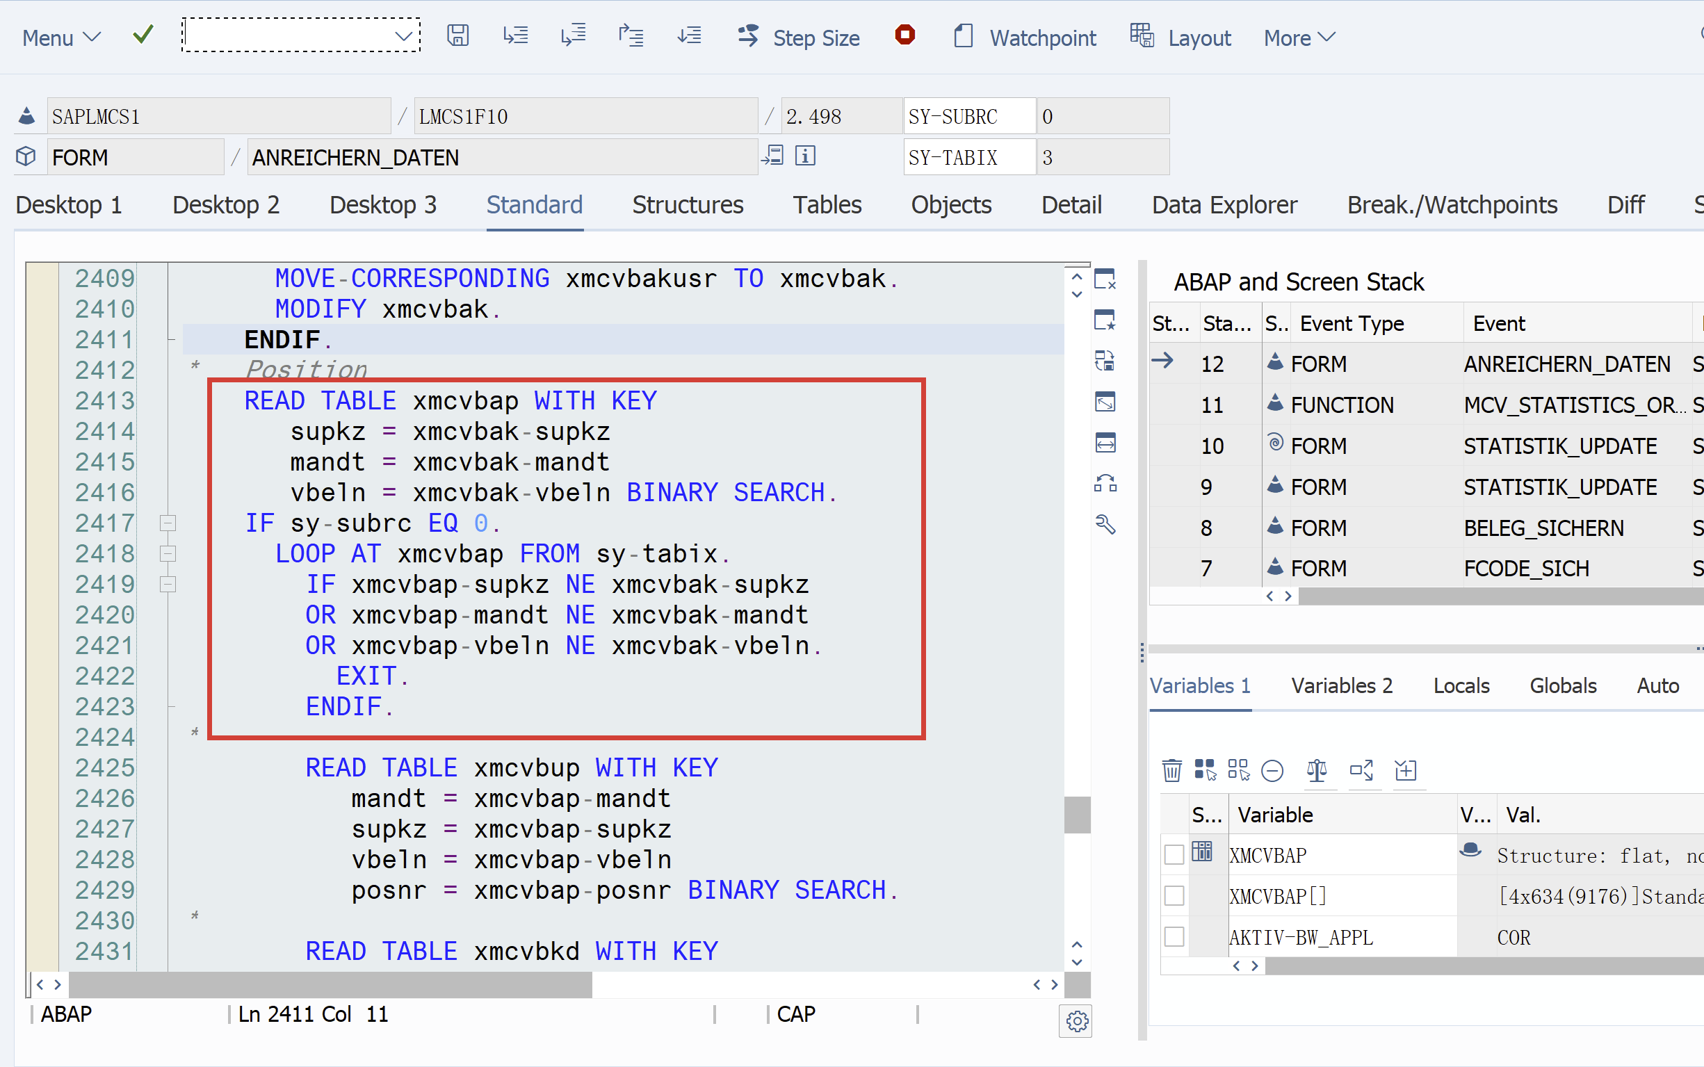Click the red stop debugger icon
The image size is (1704, 1067).
coord(904,35)
